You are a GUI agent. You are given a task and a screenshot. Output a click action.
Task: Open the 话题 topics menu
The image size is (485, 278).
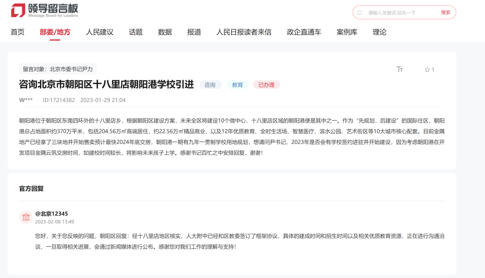(x=136, y=32)
